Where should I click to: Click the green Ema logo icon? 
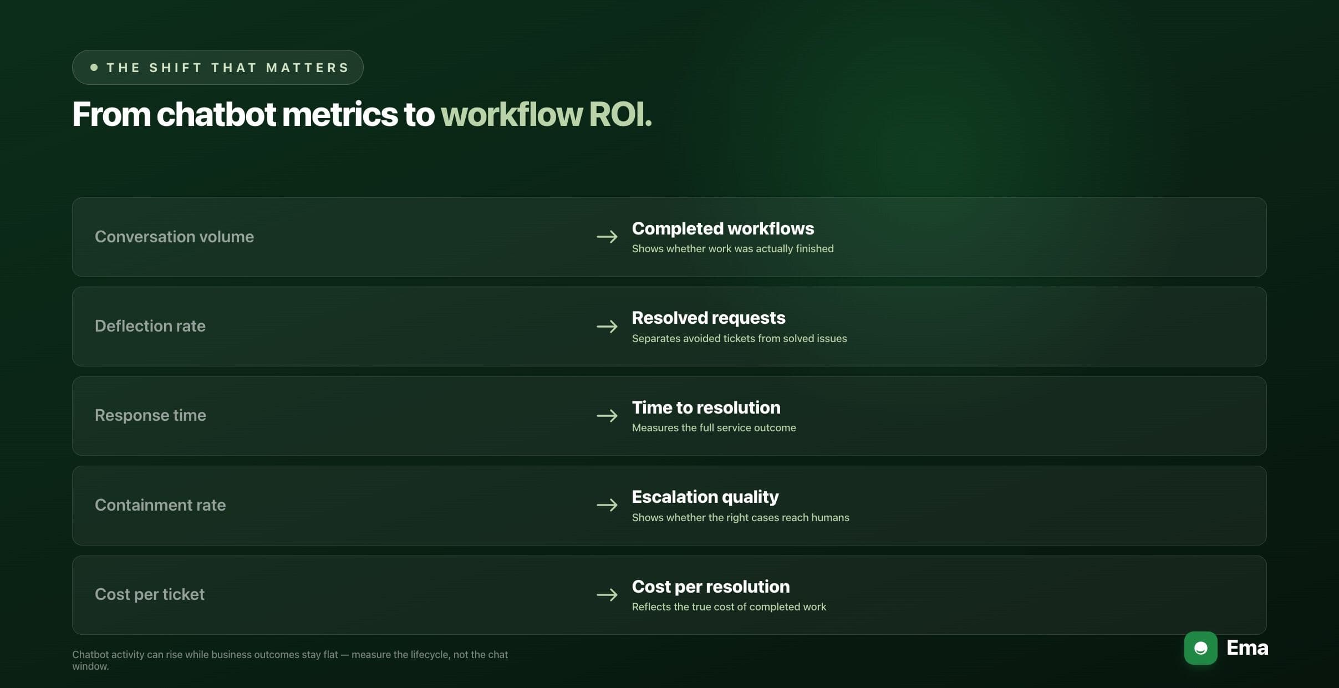[x=1200, y=648]
